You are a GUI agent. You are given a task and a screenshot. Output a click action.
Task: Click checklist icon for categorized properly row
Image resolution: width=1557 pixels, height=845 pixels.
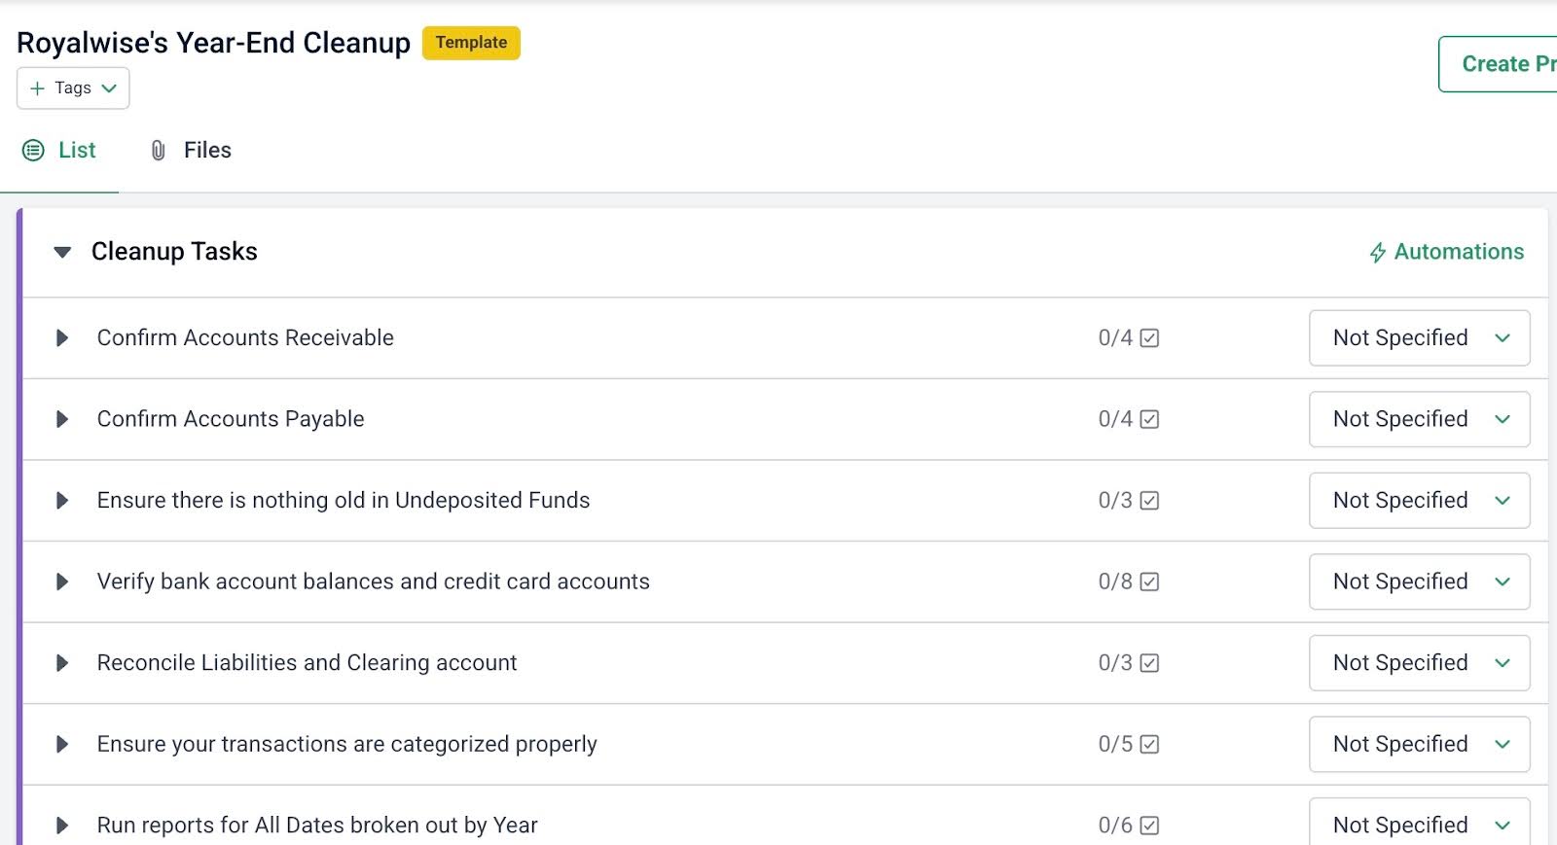tap(1149, 744)
